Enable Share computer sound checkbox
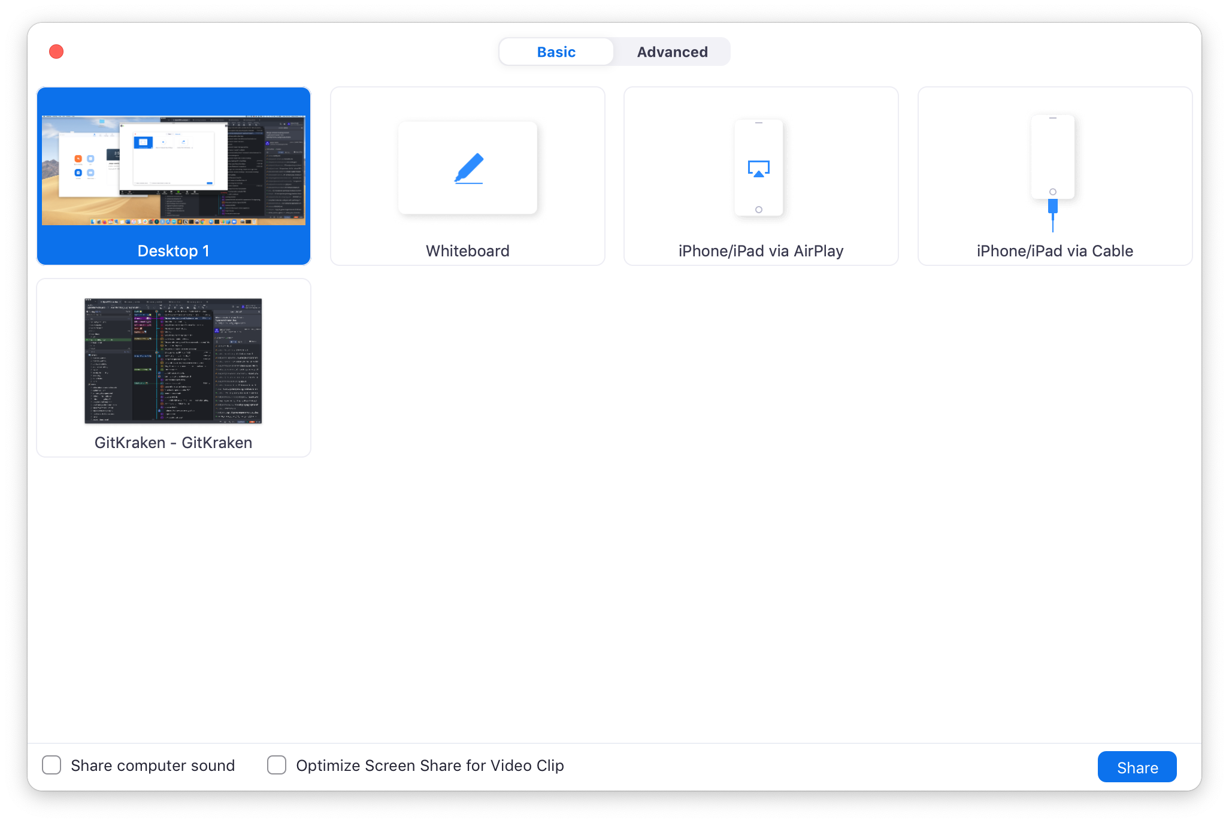Screen dimensions: 1229x823 (x=52, y=765)
